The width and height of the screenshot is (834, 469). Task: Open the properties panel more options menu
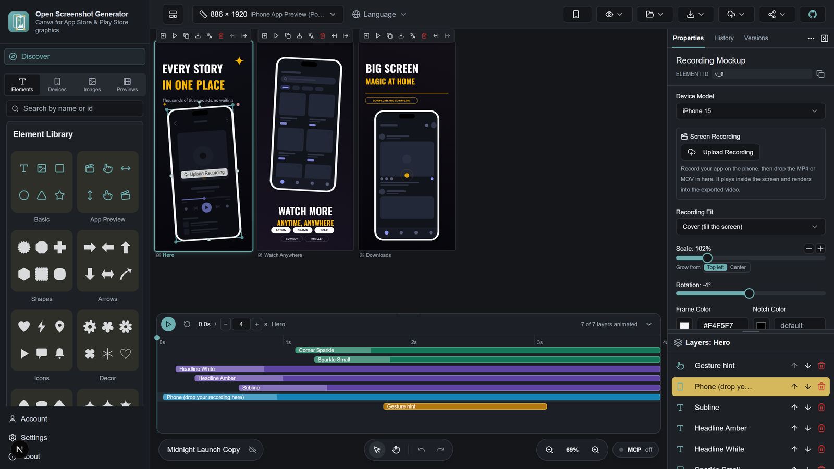tap(811, 38)
